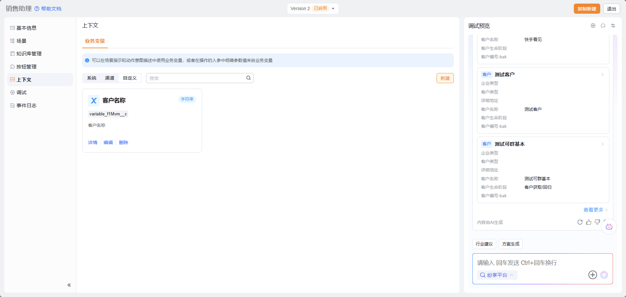Select the 自定义 variable filter
Viewport: 626px width, 297px height.
coord(130,78)
